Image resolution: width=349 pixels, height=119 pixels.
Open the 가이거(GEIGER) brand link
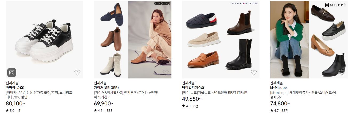106,88
